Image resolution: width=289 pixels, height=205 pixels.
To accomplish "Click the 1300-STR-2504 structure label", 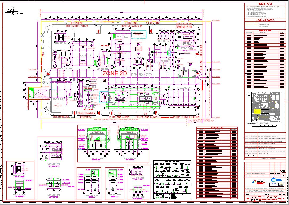I will click(x=85, y=55).
